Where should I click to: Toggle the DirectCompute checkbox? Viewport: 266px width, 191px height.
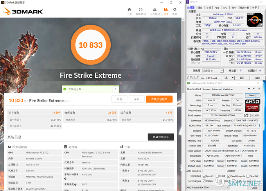[228, 176]
